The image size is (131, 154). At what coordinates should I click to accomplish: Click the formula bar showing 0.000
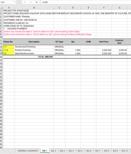(86, 2)
